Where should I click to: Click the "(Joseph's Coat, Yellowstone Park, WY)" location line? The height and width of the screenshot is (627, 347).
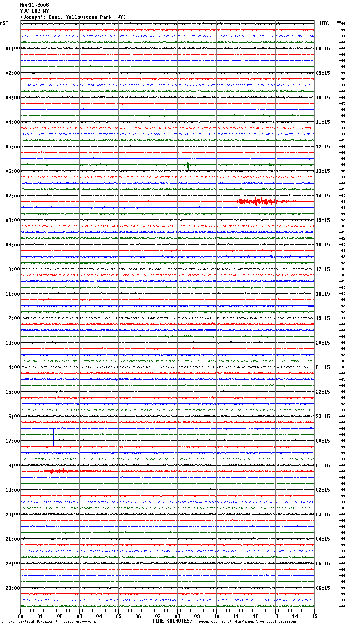[x=73, y=17]
